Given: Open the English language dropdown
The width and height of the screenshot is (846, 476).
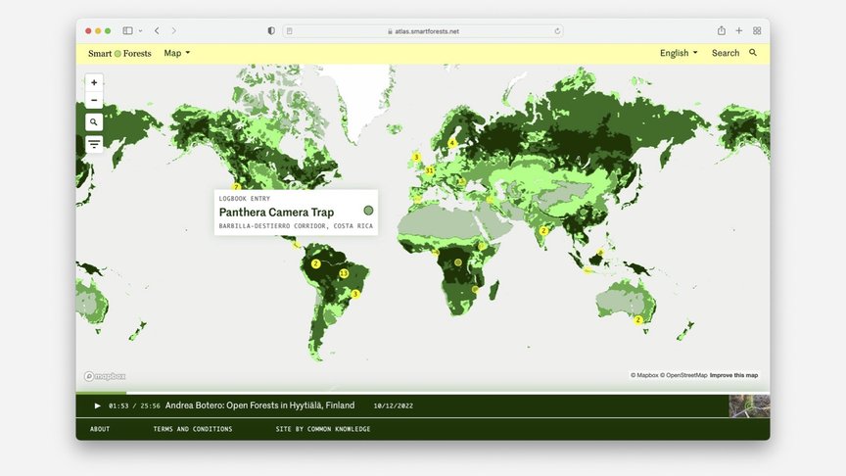Looking at the screenshot, I should point(679,53).
